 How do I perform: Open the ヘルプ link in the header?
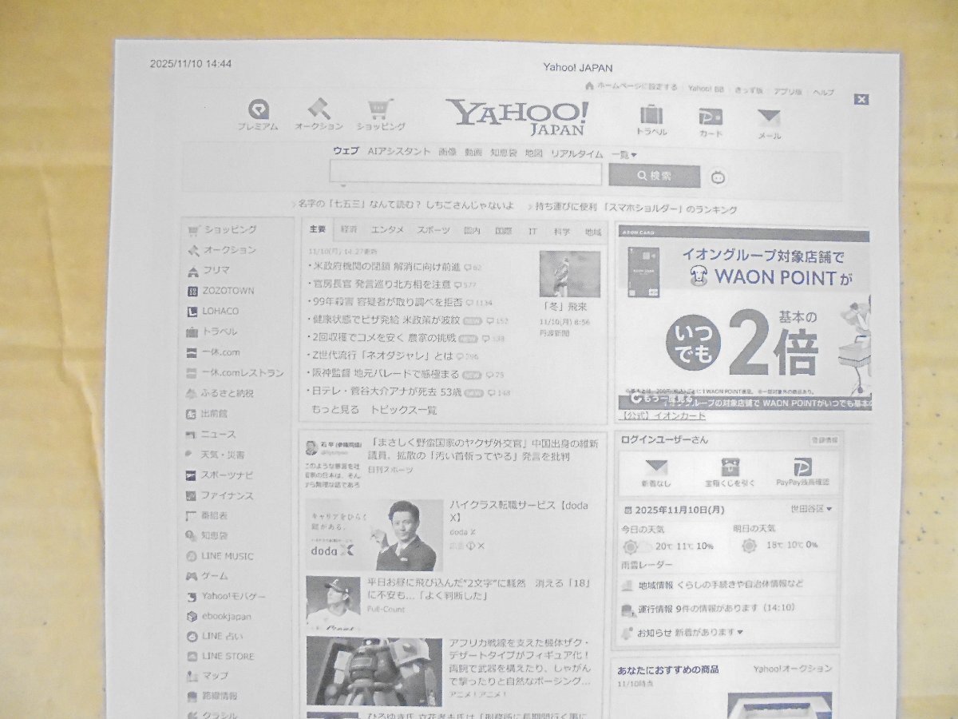[823, 92]
